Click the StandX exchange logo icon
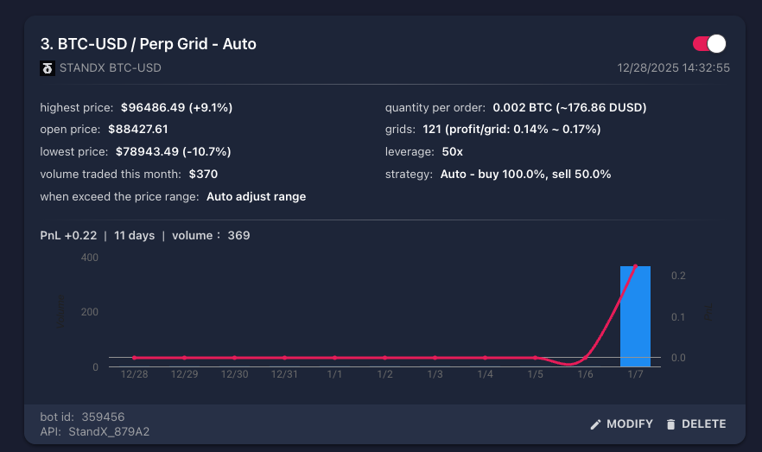The width and height of the screenshot is (762, 452). (47, 67)
